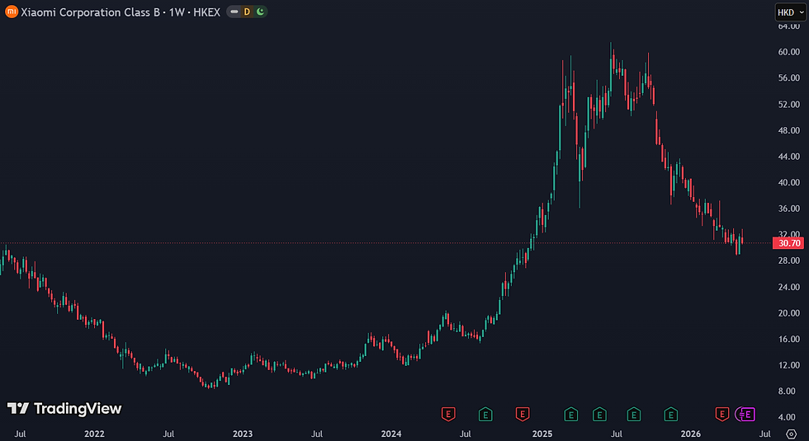The width and height of the screenshot is (809, 441).
Task: Click the 40.00 price axis label
Action: click(789, 182)
